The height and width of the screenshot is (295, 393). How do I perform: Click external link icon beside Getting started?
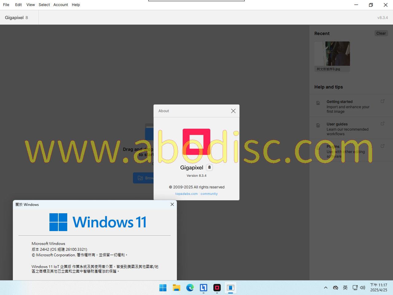[383, 101]
